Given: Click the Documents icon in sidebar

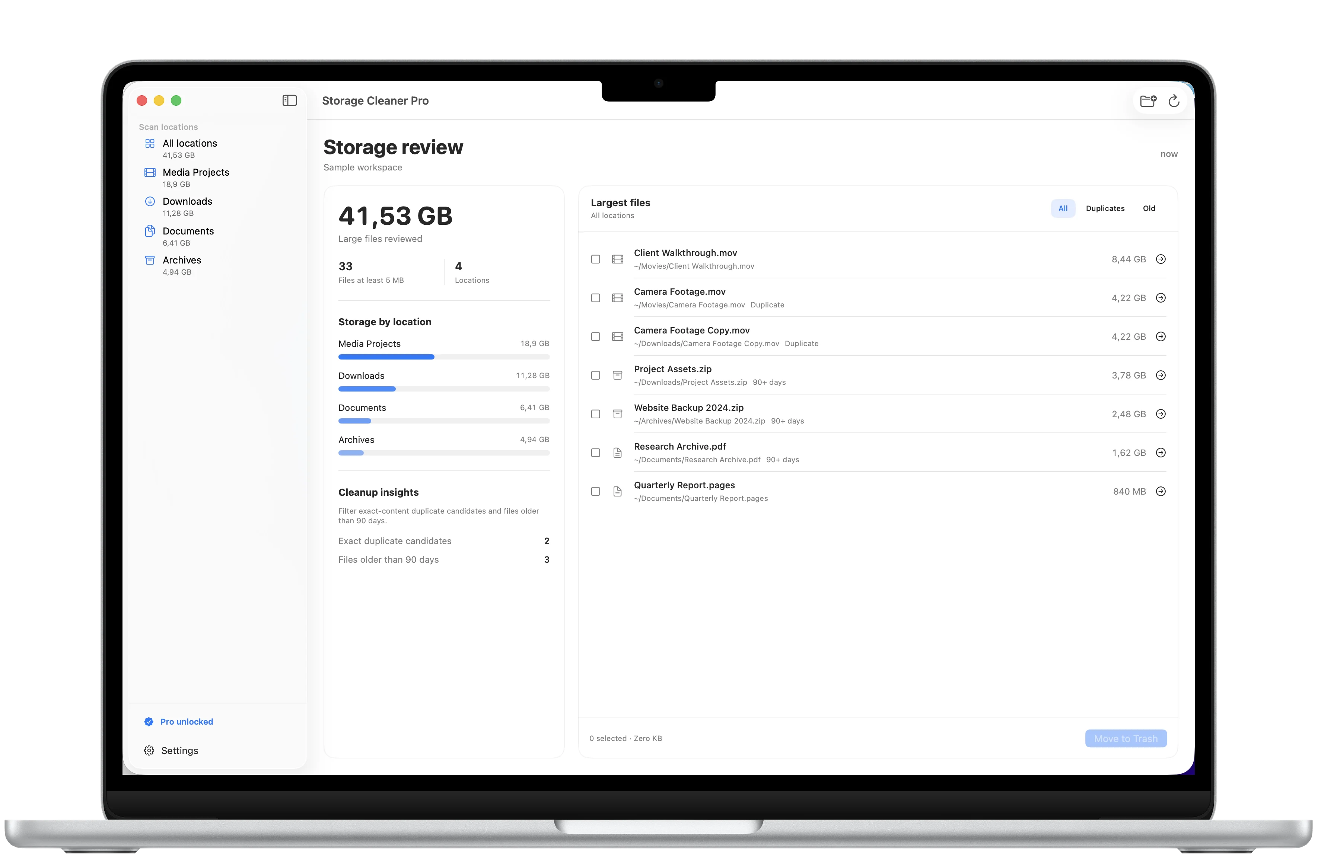Looking at the screenshot, I should 150,231.
